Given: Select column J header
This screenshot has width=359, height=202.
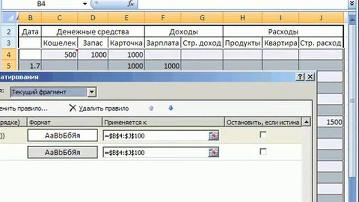Looking at the screenshot, I should (321, 17).
